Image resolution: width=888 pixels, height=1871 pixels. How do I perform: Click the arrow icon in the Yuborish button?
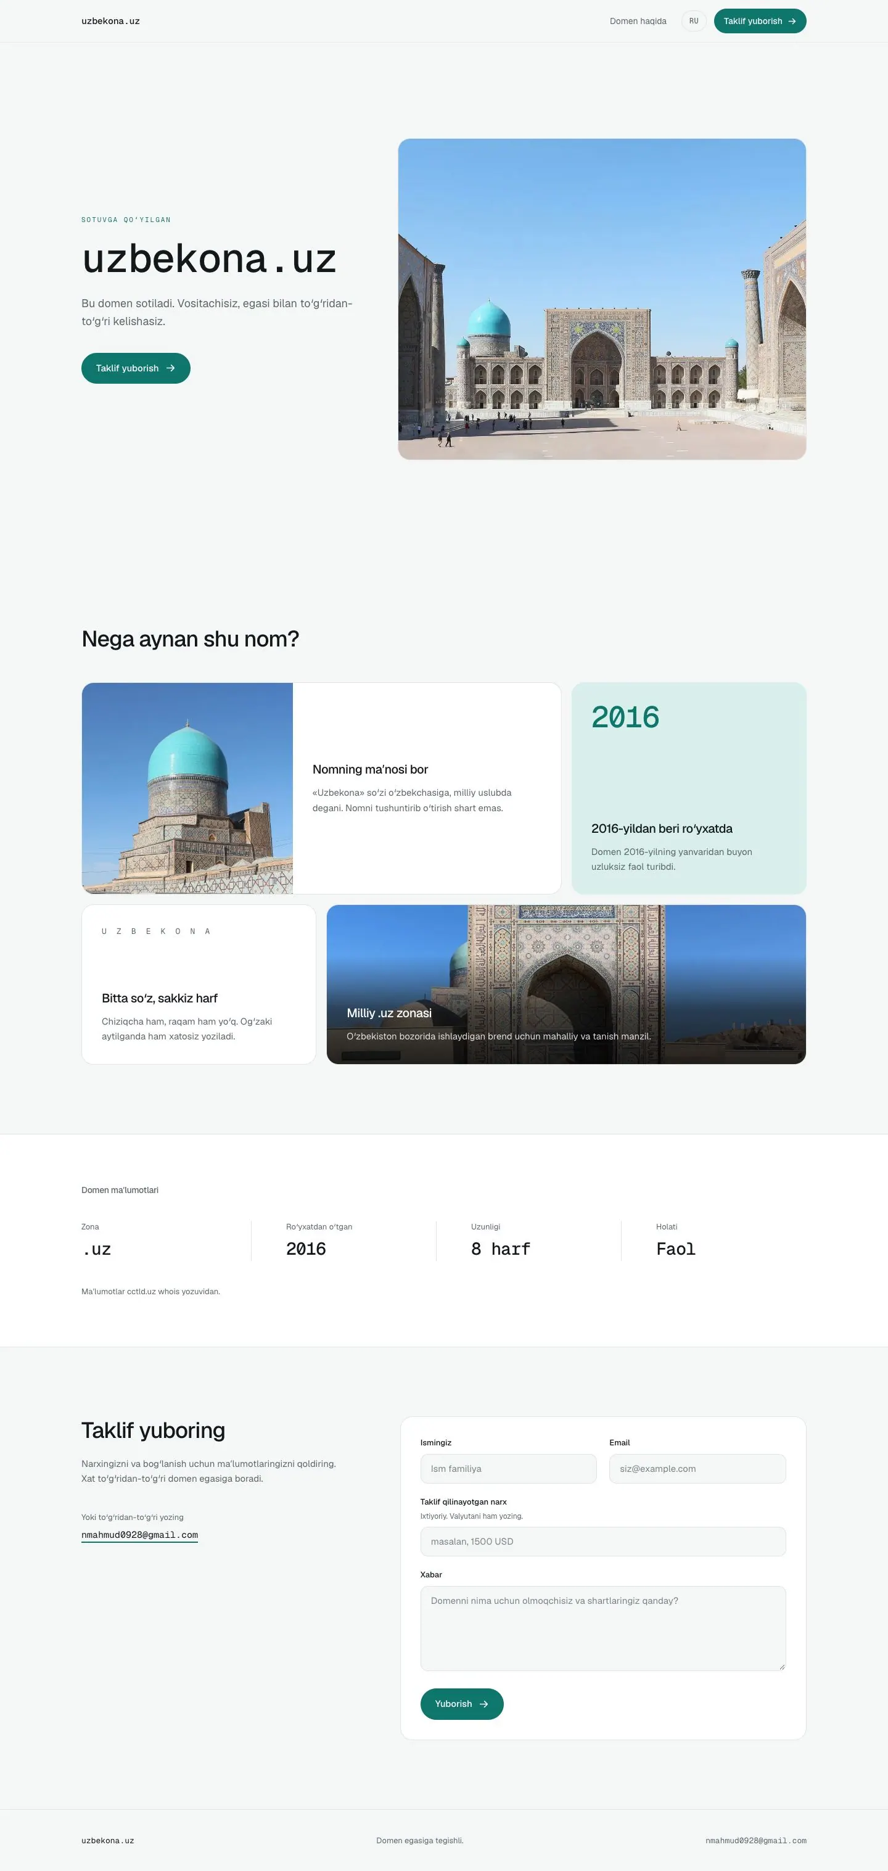click(x=483, y=1704)
